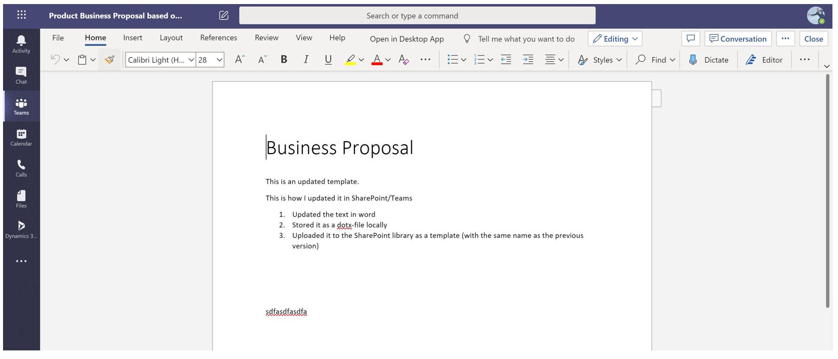Open the font size dropdown

coord(219,60)
